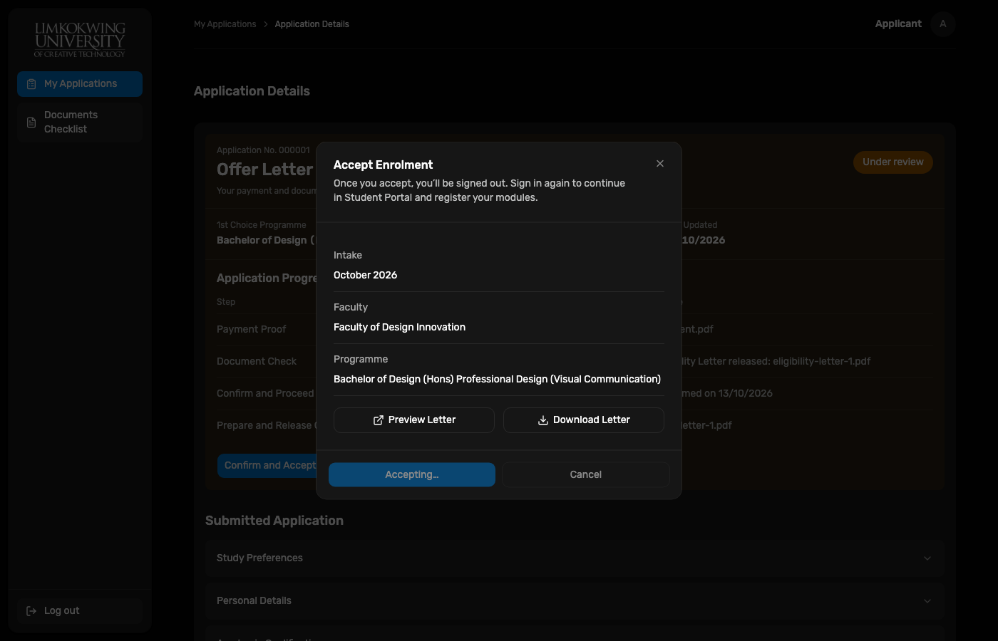Click the Documents Checklist file icon

coord(31,123)
